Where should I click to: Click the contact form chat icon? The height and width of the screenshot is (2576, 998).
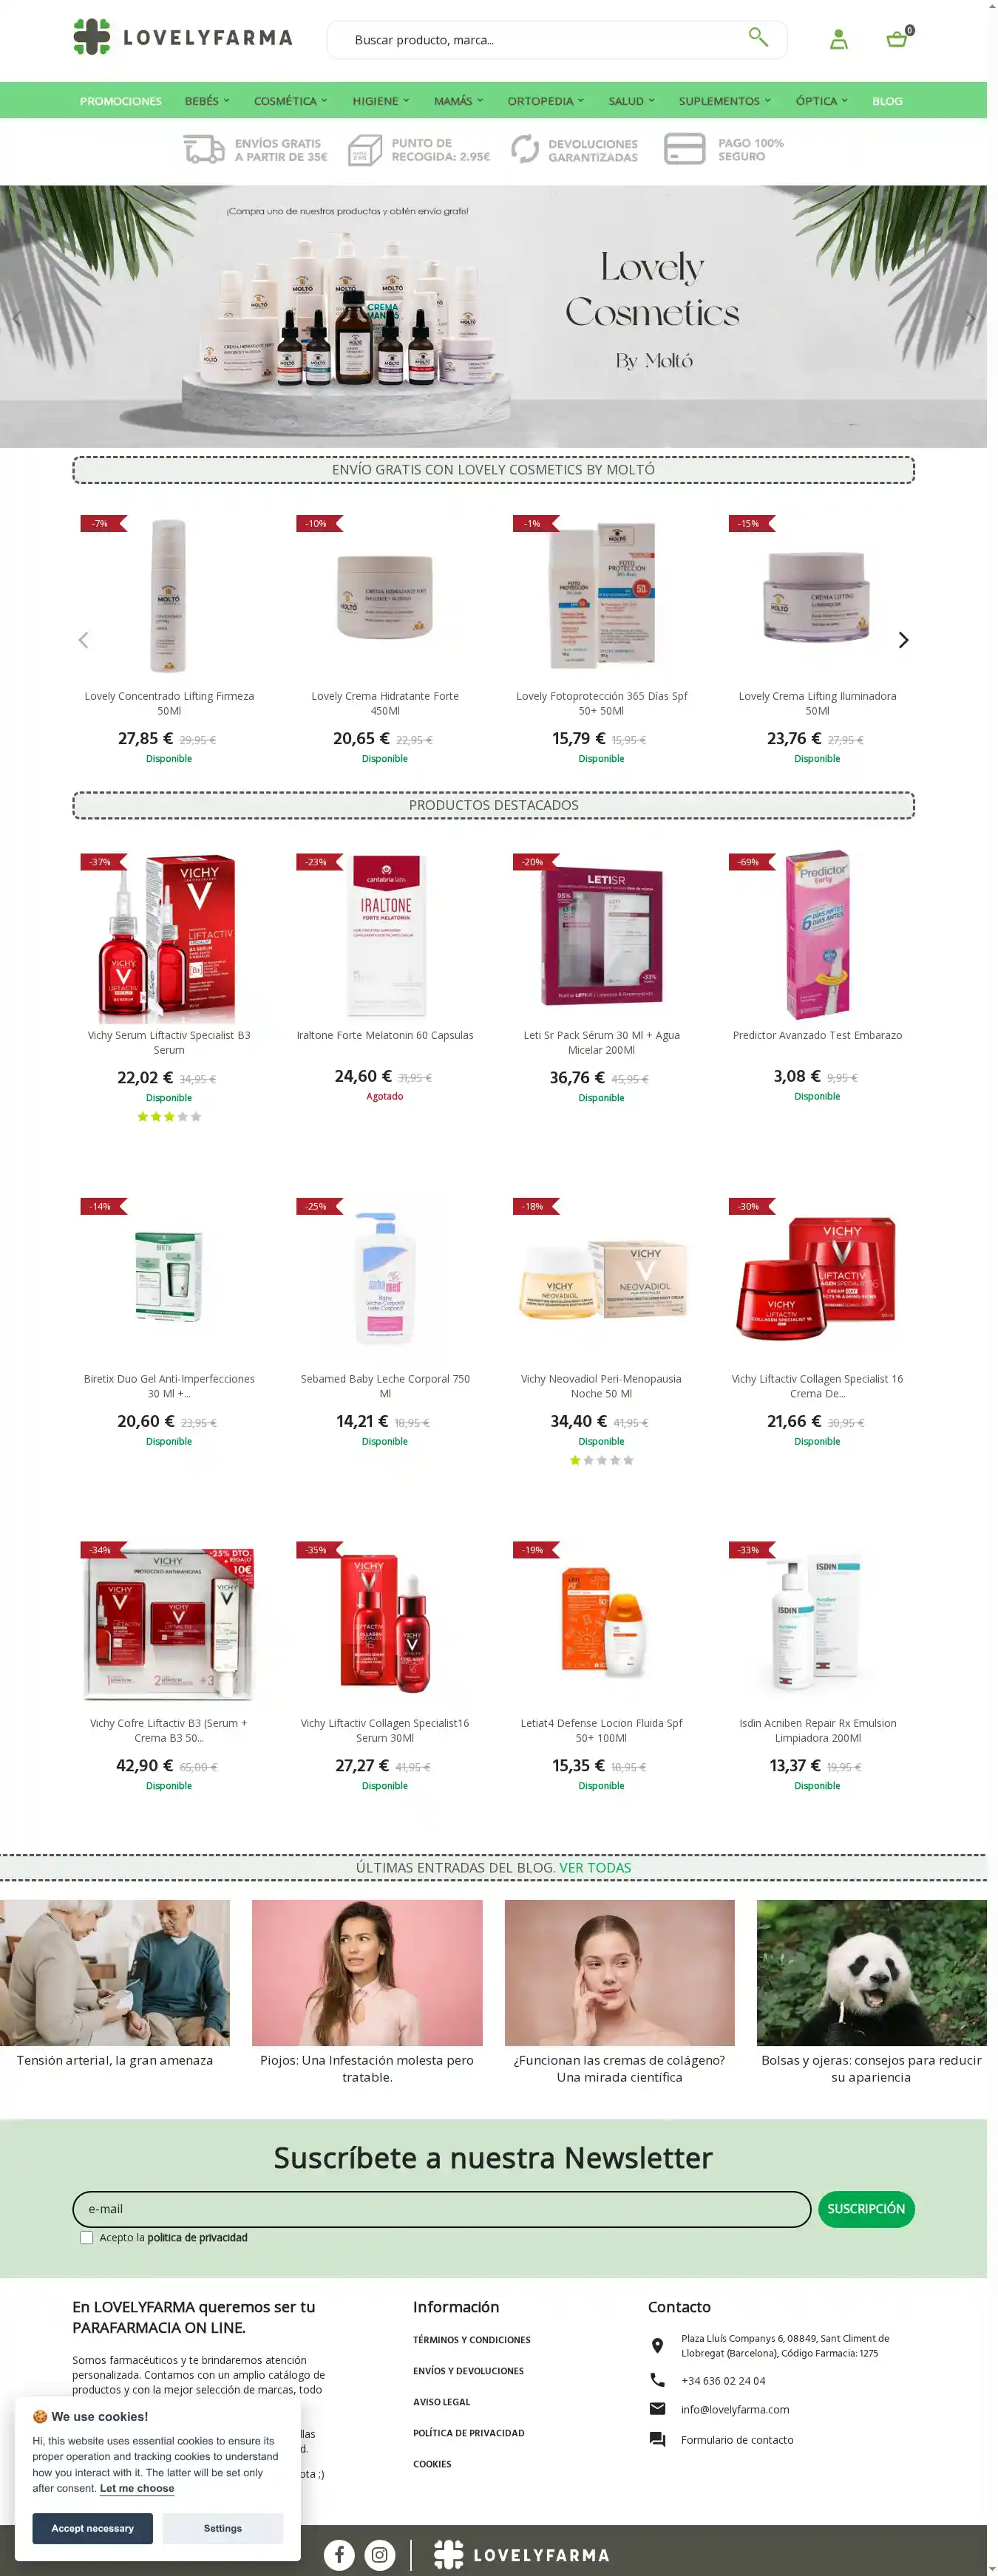(657, 2439)
